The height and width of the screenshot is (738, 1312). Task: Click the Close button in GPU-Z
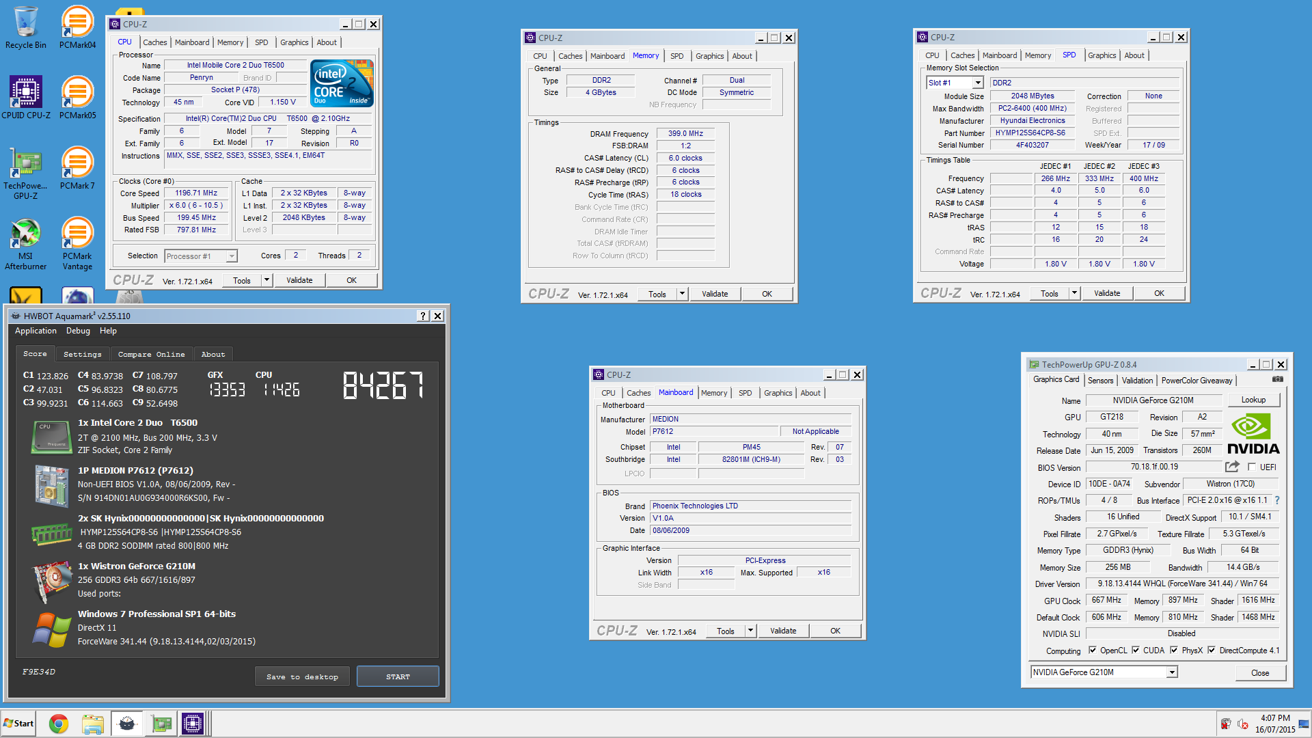[x=1260, y=673]
